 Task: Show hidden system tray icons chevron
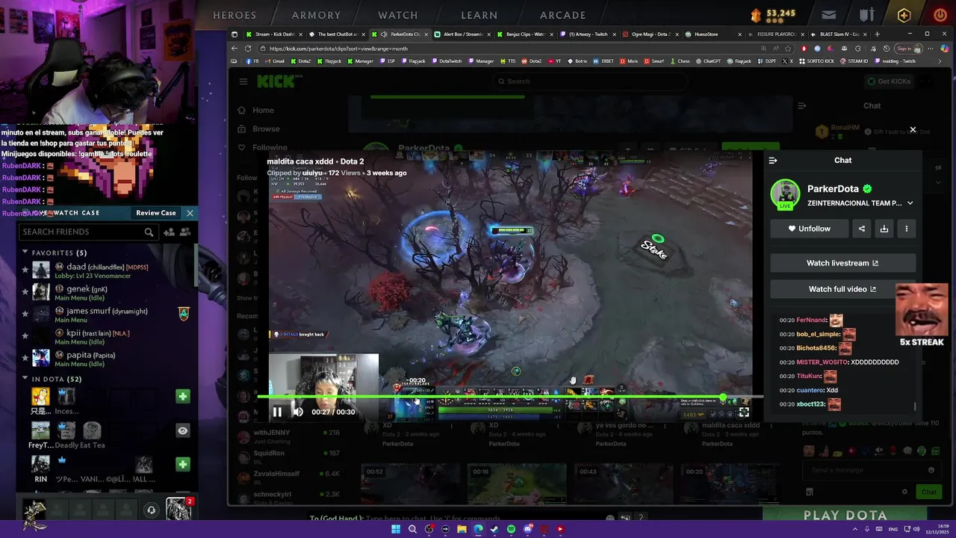coord(855,529)
